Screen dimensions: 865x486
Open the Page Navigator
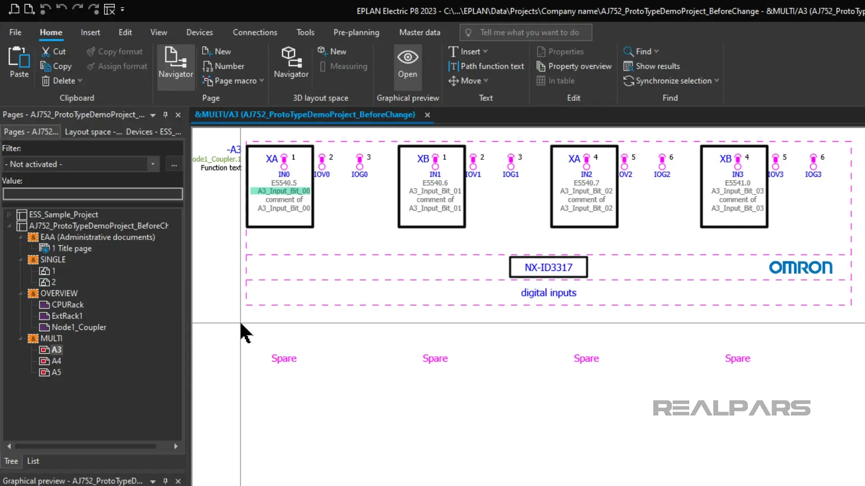point(175,66)
